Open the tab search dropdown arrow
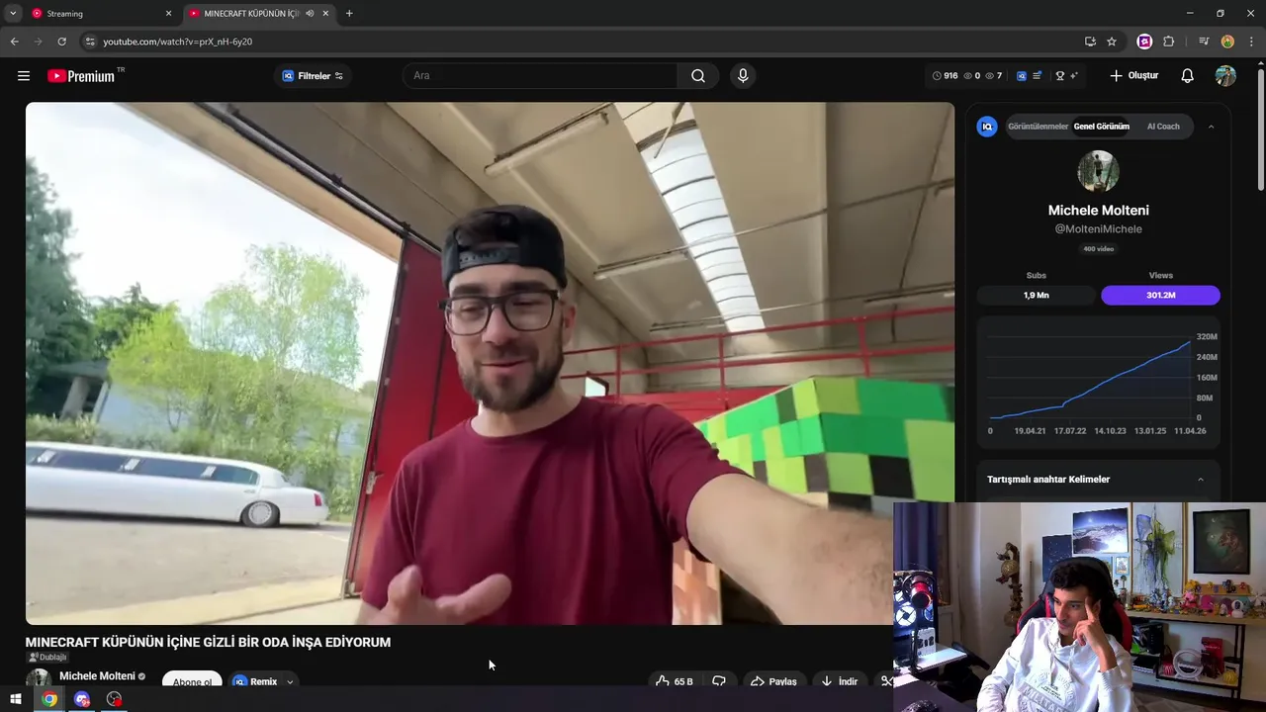This screenshot has width=1266, height=712. (x=13, y=14)
